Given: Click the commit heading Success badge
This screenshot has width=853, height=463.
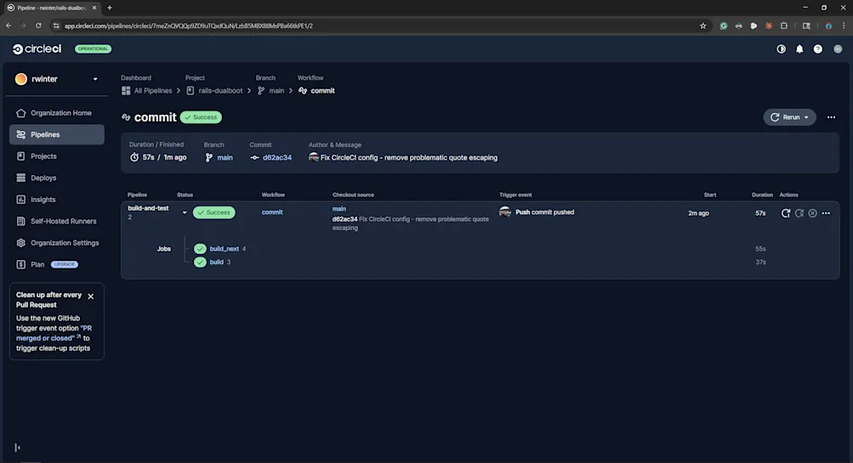Looking at the screenshot, I should click(201, 117).
